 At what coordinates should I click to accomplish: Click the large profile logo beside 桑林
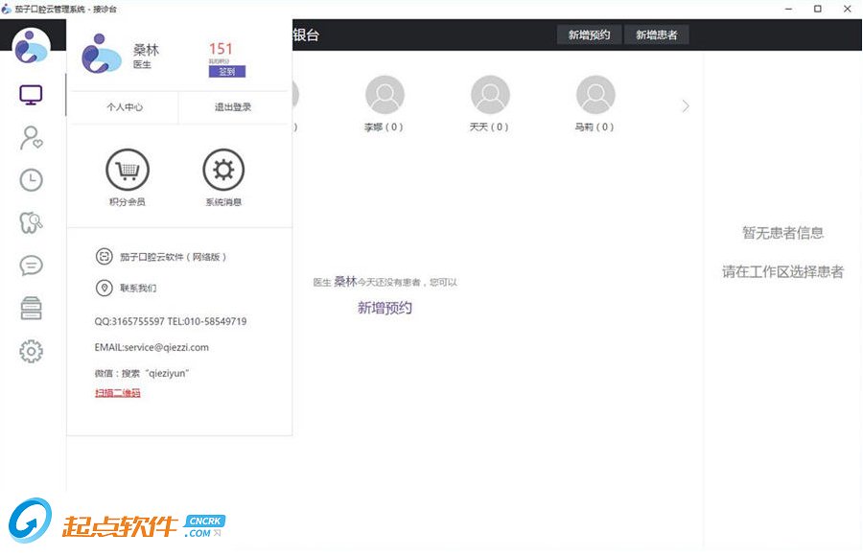(102, 54)
